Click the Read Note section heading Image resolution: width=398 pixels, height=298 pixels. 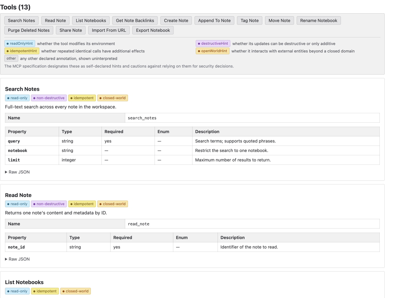pyautogui.click(x=18, y=195)
